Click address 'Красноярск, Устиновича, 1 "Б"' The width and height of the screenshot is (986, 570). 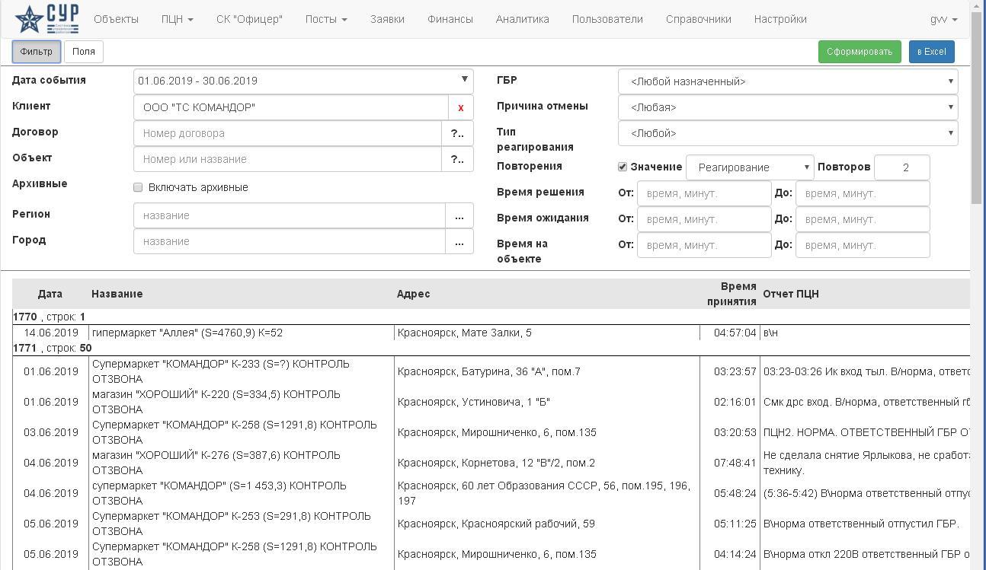(473, 402)
